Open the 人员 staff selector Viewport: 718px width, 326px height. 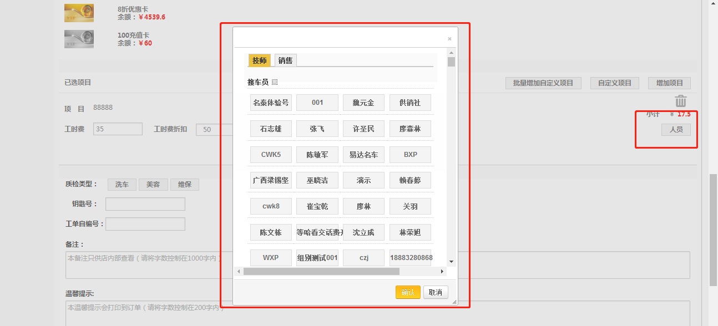pyautogui.click(x=676, y=130)
